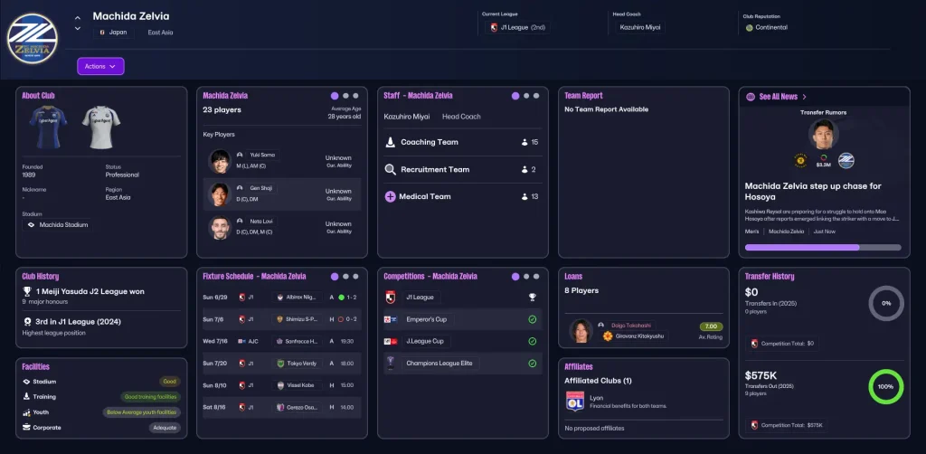Click the Machida Zelvia club crest

32,39
